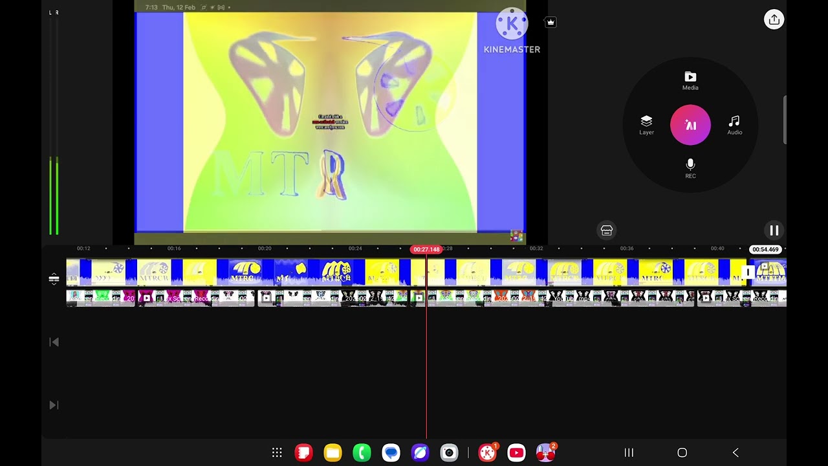Open the Camera app
The height and width of the screenshot is (466, 828).
pos(449,452)
